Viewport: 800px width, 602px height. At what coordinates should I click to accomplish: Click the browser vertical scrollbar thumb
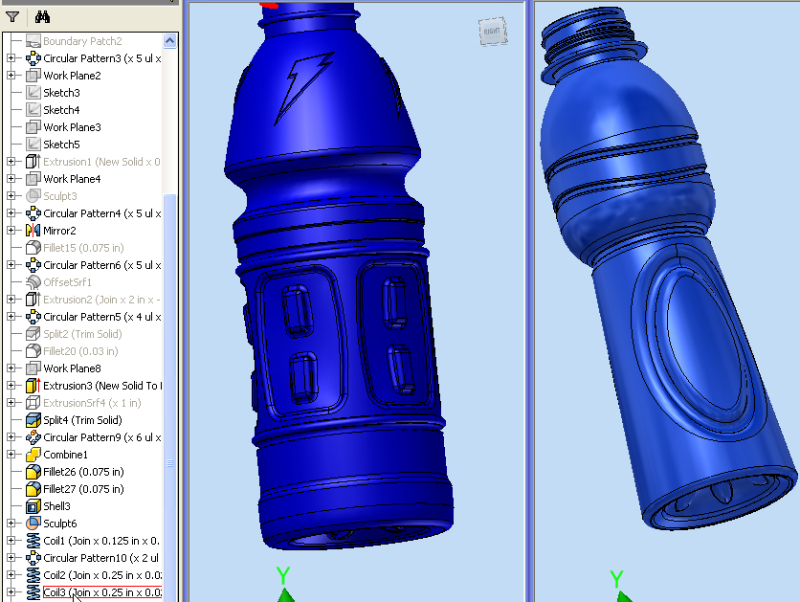[170, 398]
